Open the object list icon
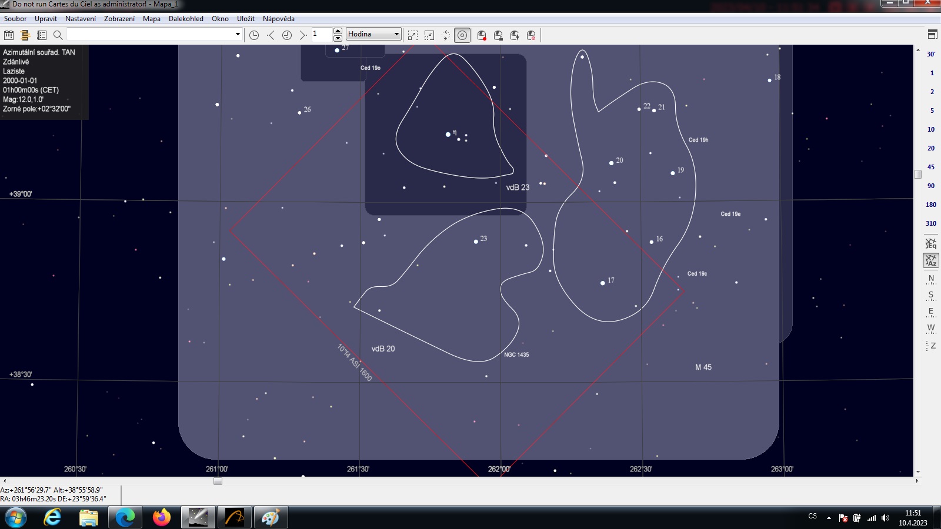This screenshot has height=529, width=941. tap(42, 35)
